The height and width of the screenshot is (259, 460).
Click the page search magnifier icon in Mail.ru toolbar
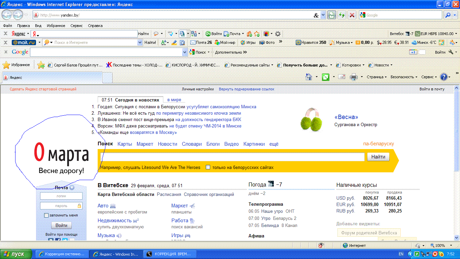[x=183, y=42]
